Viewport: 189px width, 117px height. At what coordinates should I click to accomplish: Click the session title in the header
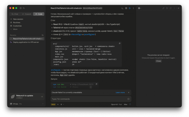pyautogui.click(x=66, y=8)
